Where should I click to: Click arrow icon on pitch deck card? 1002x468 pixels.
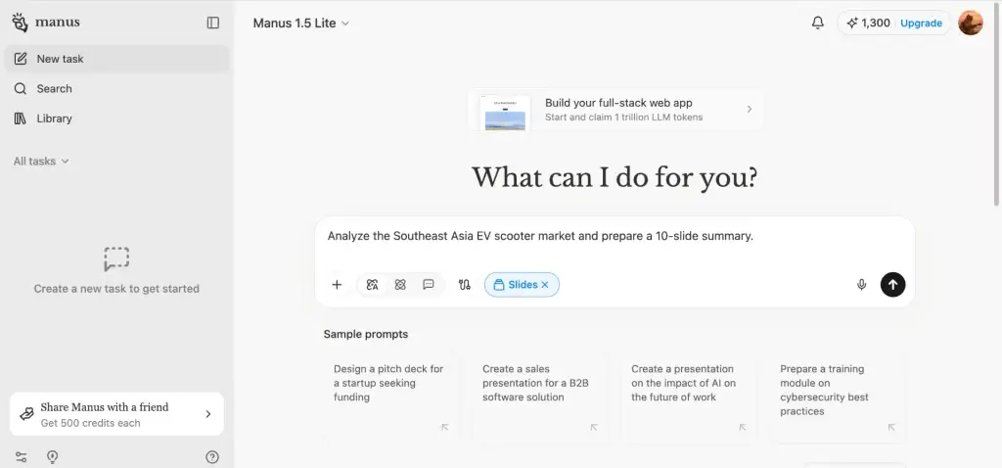tap(445, 427)
